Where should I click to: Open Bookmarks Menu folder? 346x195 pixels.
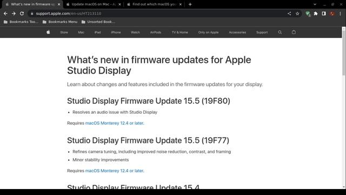point(60,22)
